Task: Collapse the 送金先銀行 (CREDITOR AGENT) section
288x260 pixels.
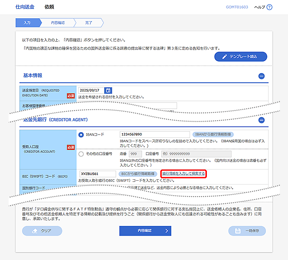Action: (x=262, y=120)
